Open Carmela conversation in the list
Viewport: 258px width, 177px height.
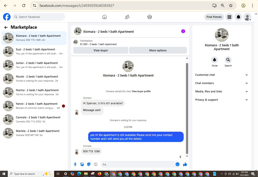34,120
